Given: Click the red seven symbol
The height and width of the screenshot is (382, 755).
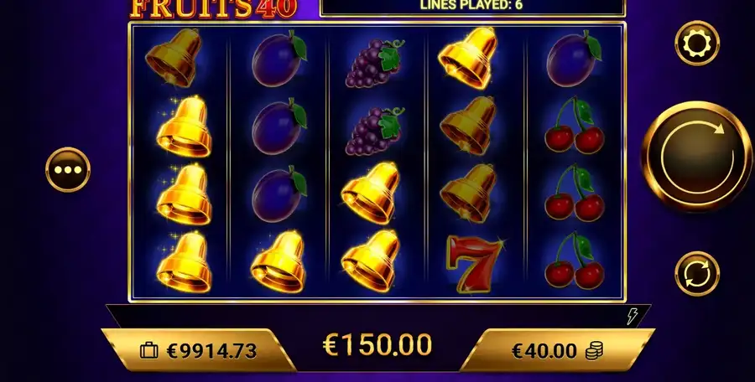Looking at the screenshot, I should click(475, 264).
